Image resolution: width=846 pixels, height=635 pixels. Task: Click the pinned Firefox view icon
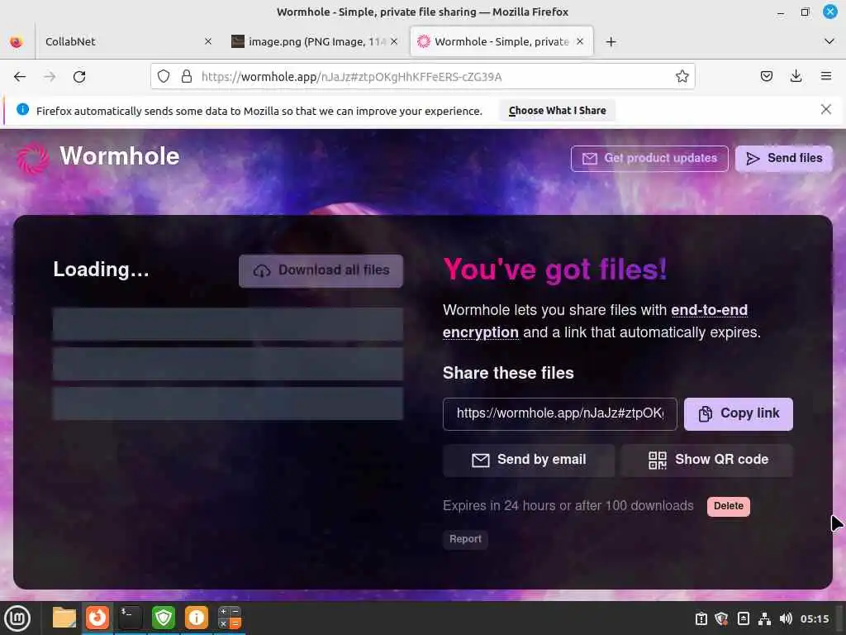click(x=17, y=41)
